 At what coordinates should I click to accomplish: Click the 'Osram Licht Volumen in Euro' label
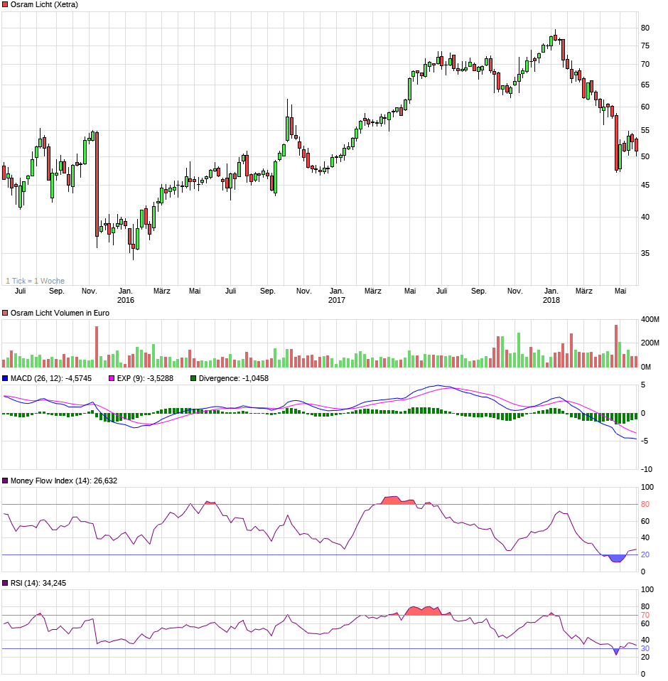point(60,313)
